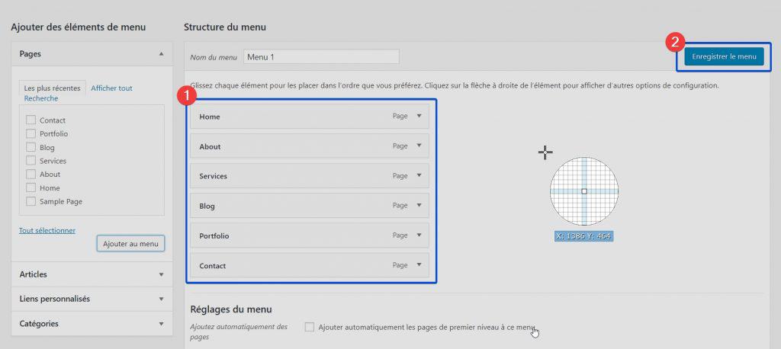Click the Enregistrer le menu button
Image resolution: width=781 pixels, height=349 pixels.
[724, 56]
